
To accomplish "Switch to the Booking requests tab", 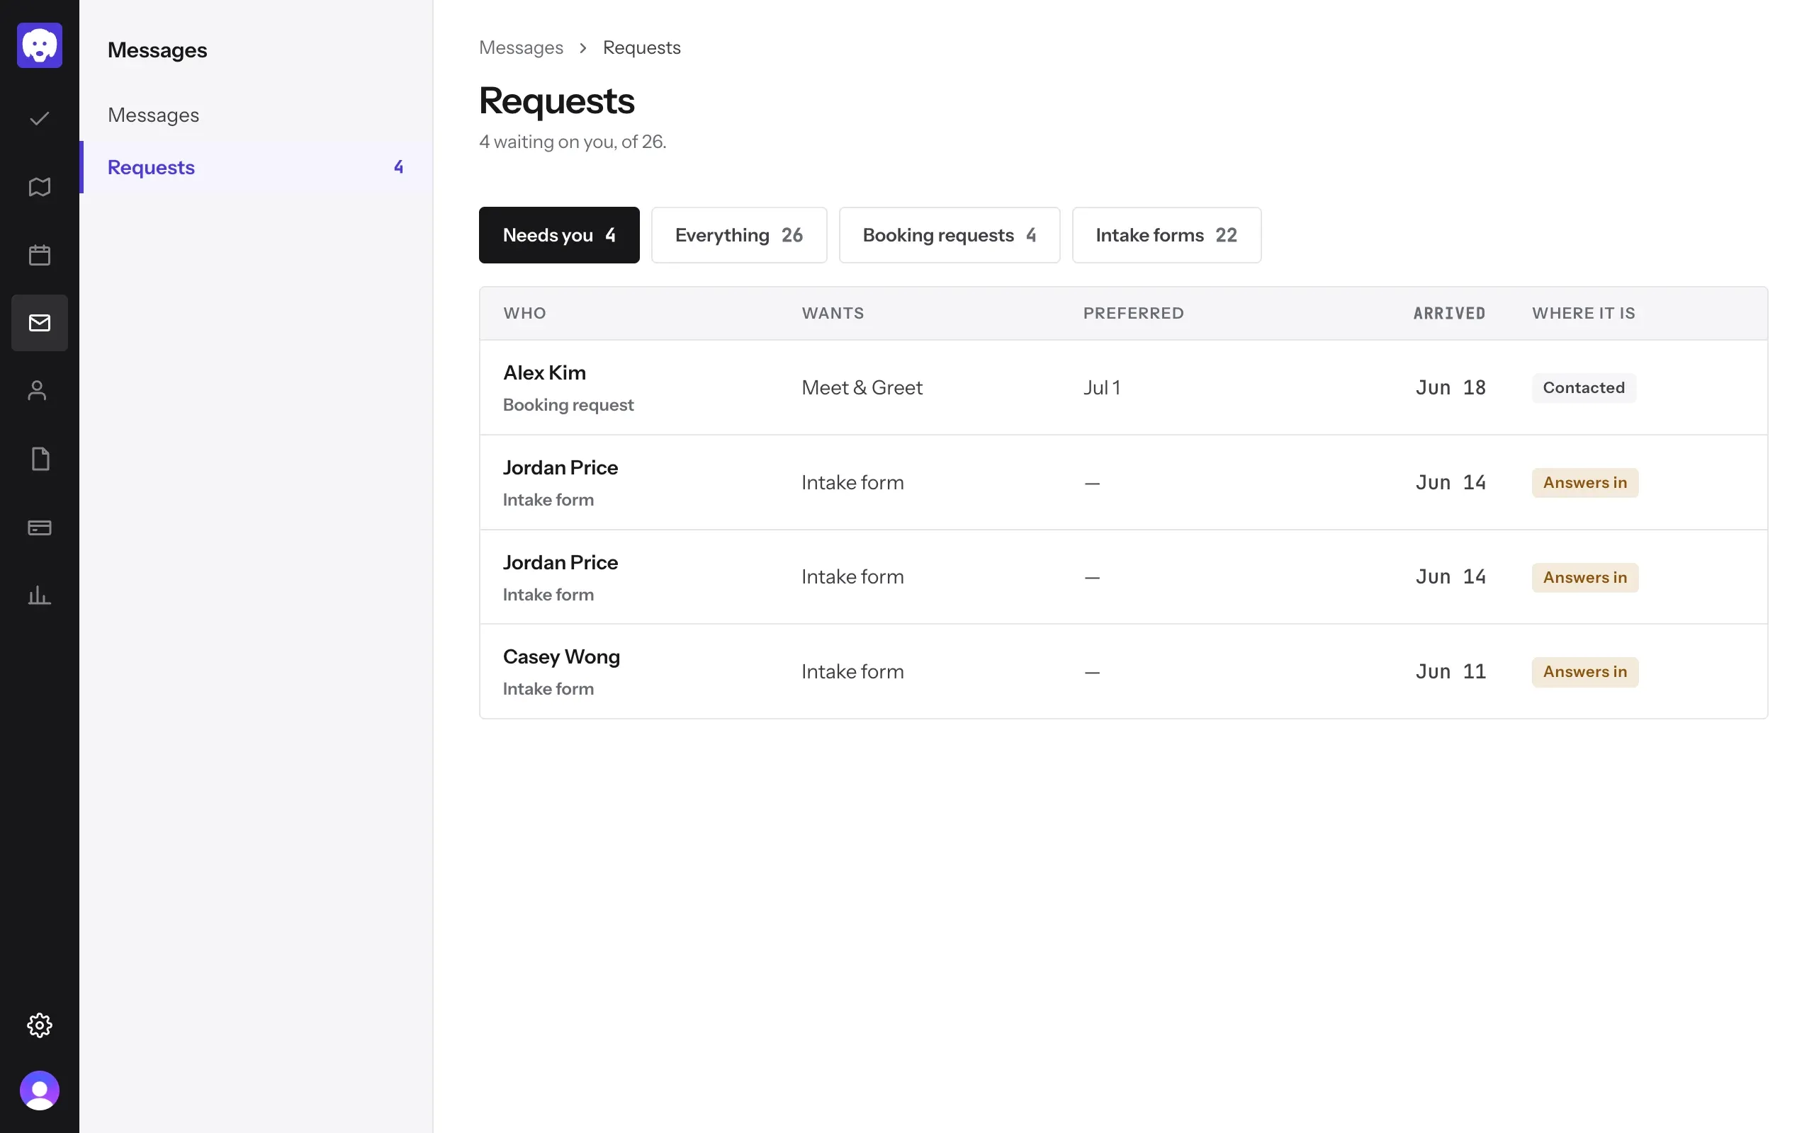I will tap(950, 235).
